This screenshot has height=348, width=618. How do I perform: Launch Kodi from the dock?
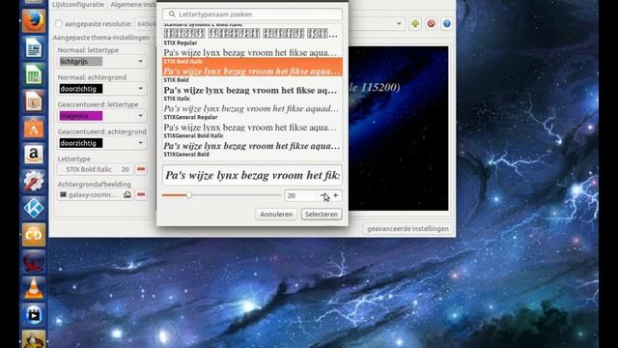34,208
